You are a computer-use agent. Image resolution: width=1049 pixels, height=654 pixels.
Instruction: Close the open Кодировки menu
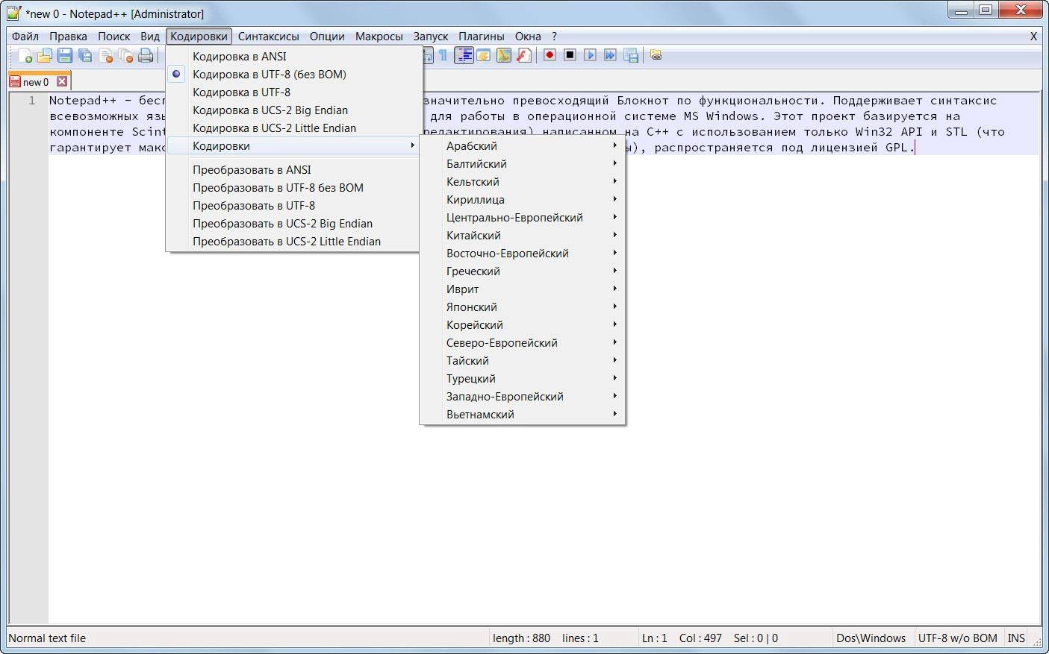coord(199,36)
